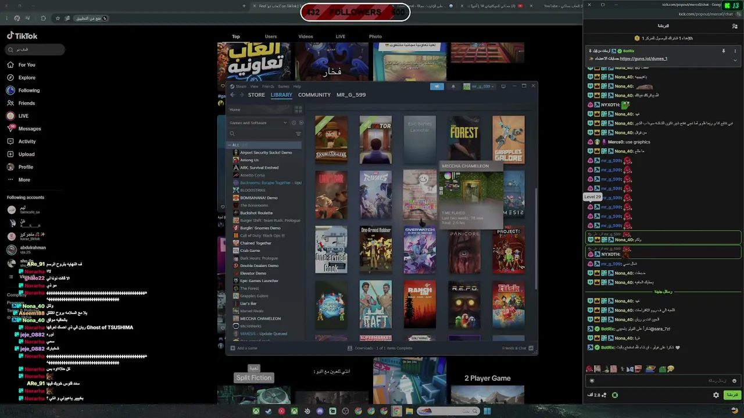The width and height of the screenshot is (744, 418).
Task: Launch Steam Big Picture mode icon
Action: 503,87
